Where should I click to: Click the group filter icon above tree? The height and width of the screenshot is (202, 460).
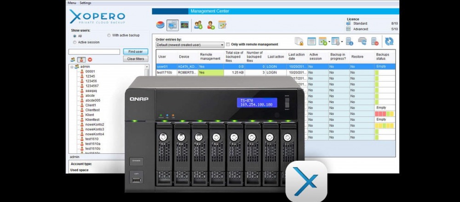(x=73, y=60)
